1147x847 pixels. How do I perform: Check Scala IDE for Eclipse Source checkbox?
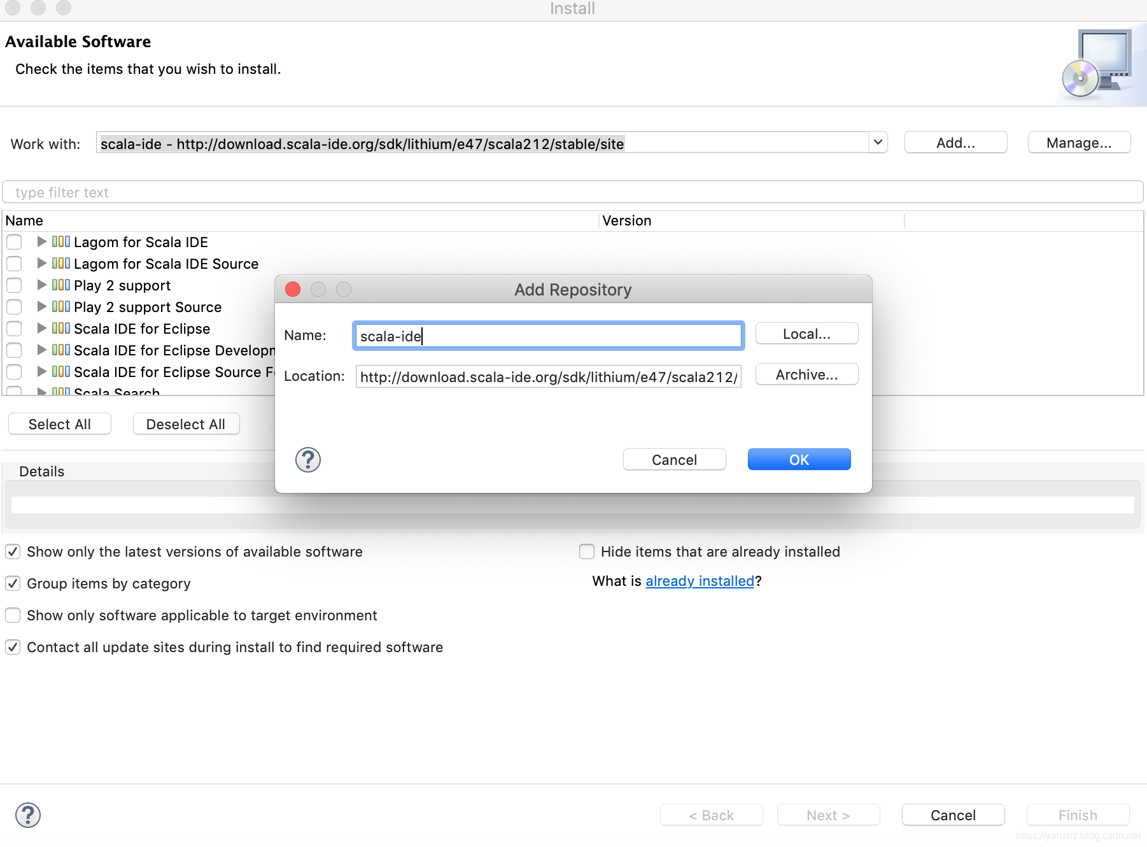[x=14, y=372]
